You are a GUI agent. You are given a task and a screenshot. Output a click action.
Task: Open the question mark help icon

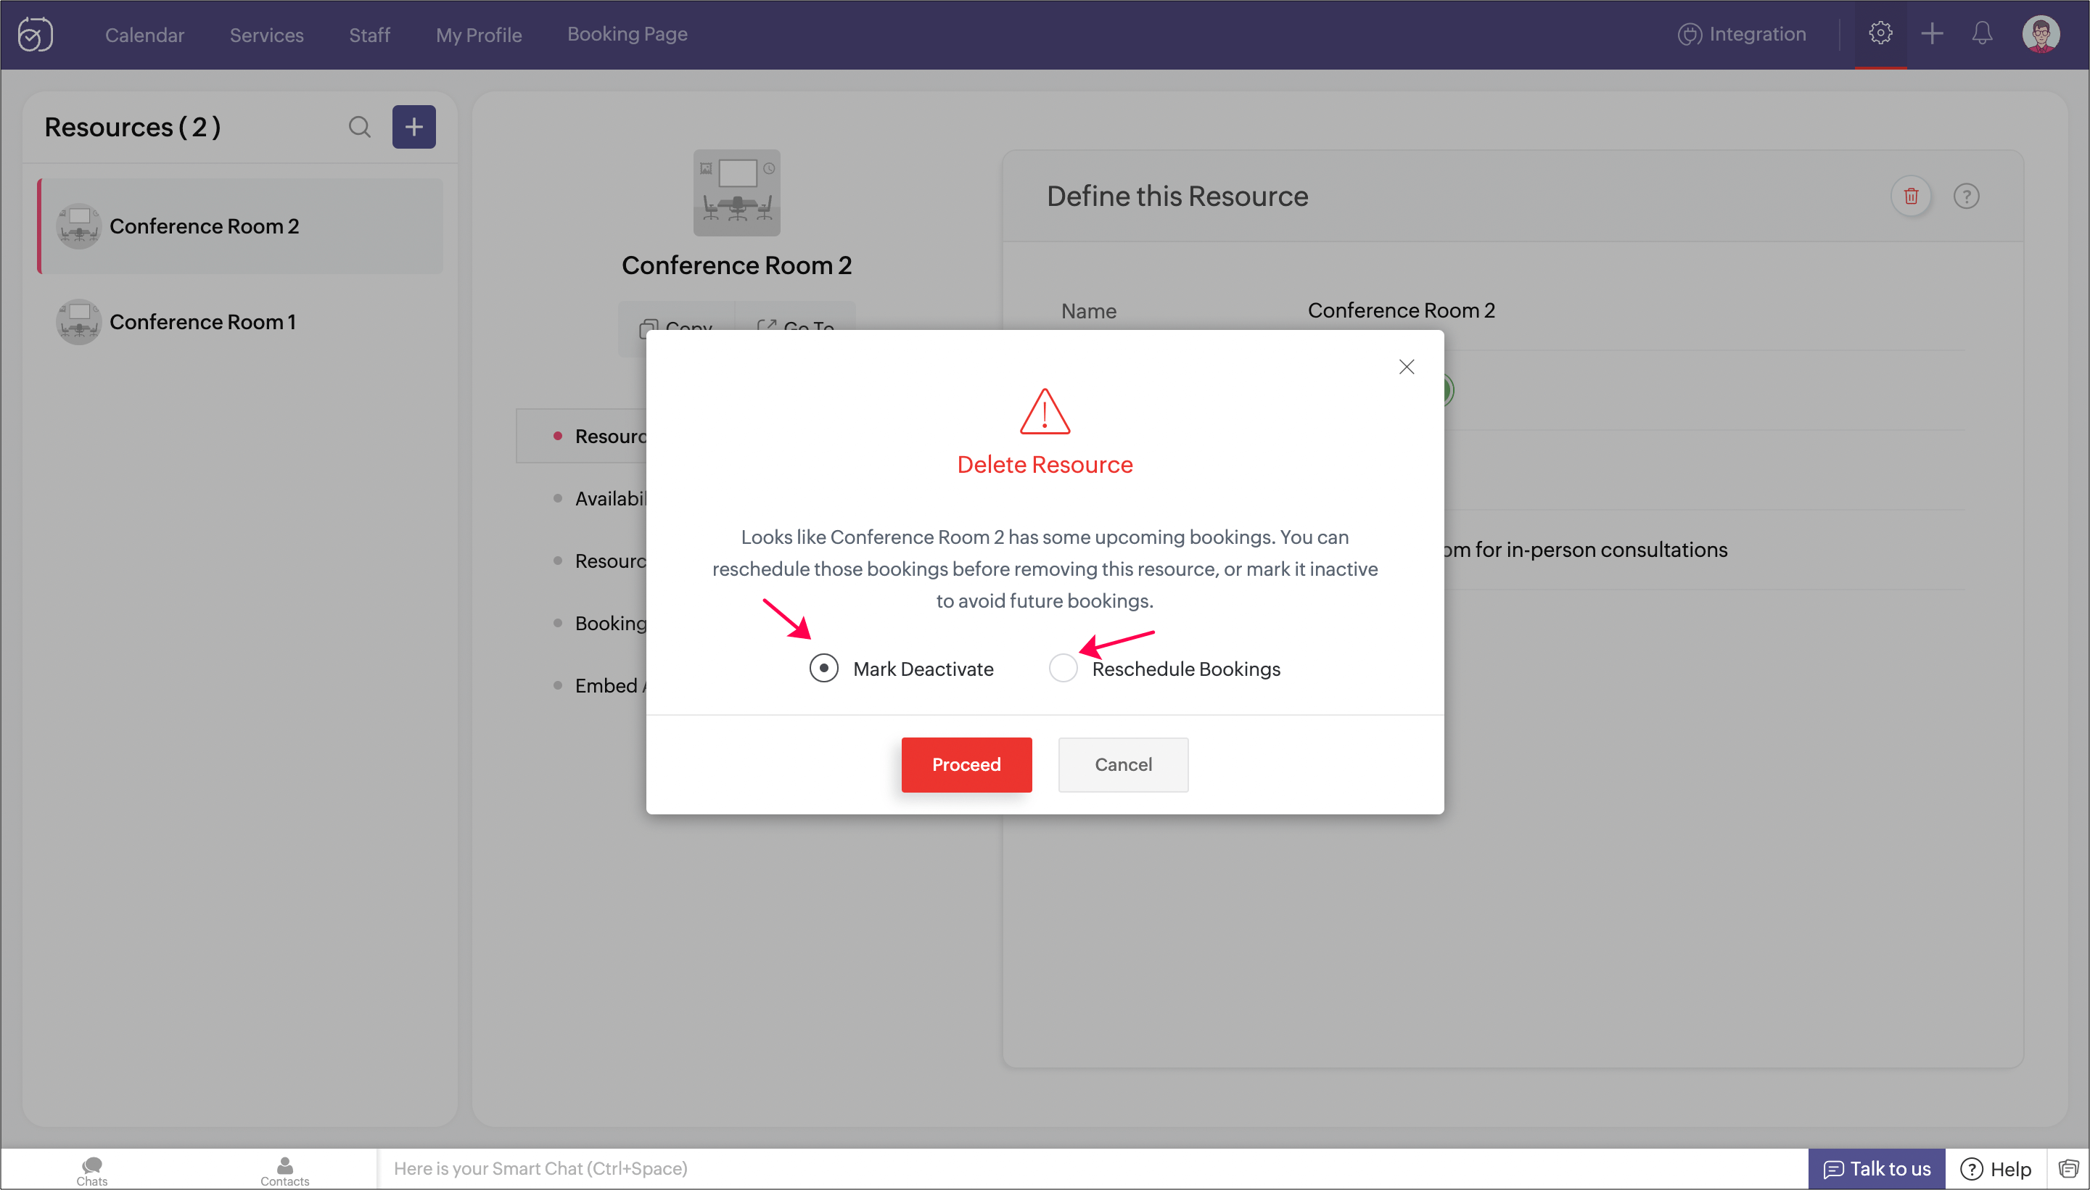tap(1967, 196)
